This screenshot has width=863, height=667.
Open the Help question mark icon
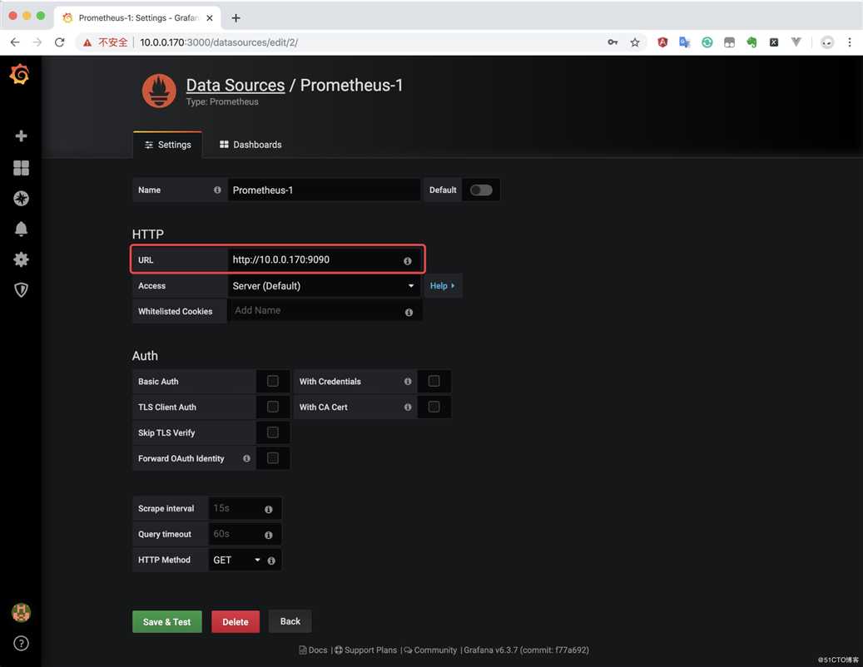(x=21, y=644)
